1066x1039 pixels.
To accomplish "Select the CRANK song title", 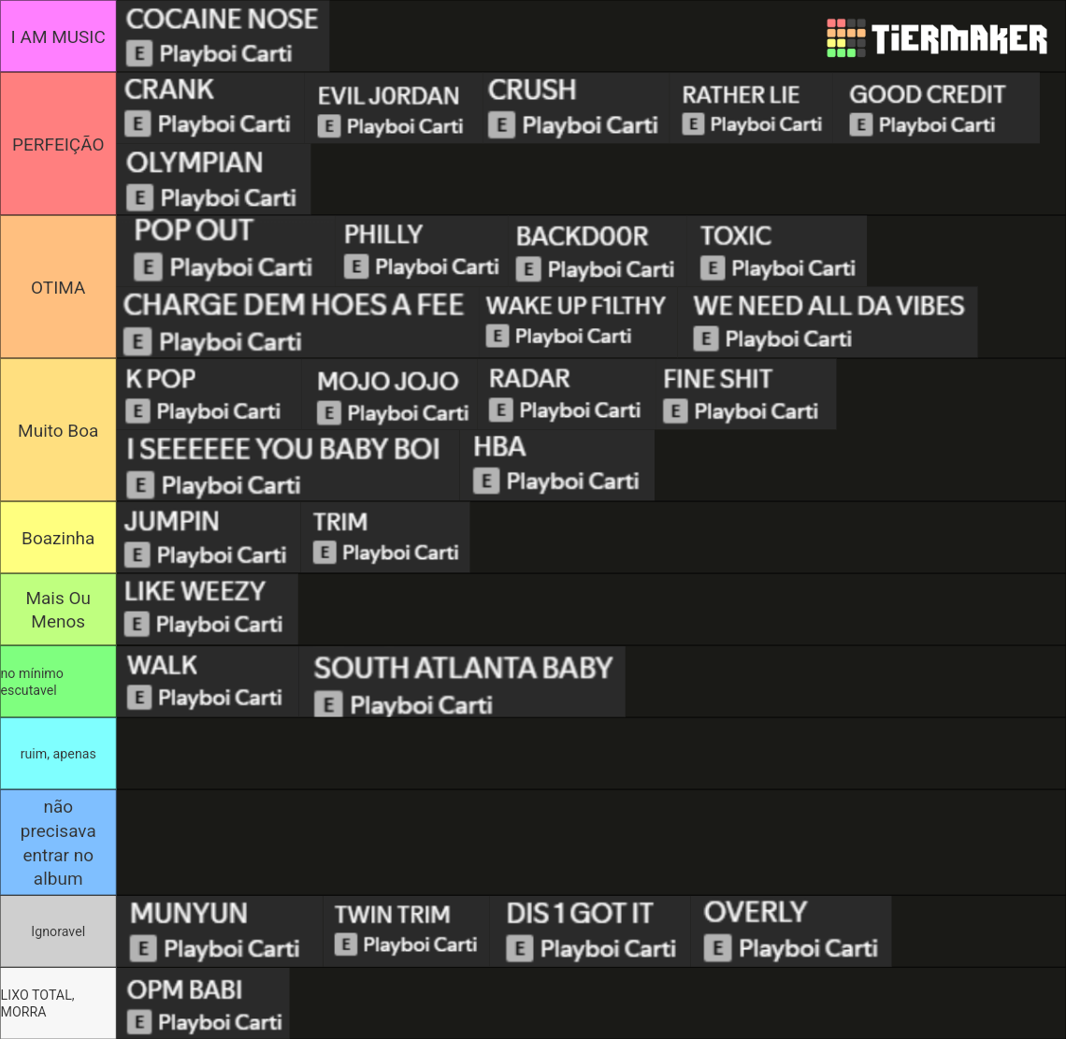I will point(168,90).
